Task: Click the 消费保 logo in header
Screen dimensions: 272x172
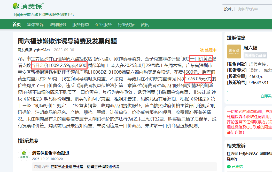Action: tap(28, 6)
